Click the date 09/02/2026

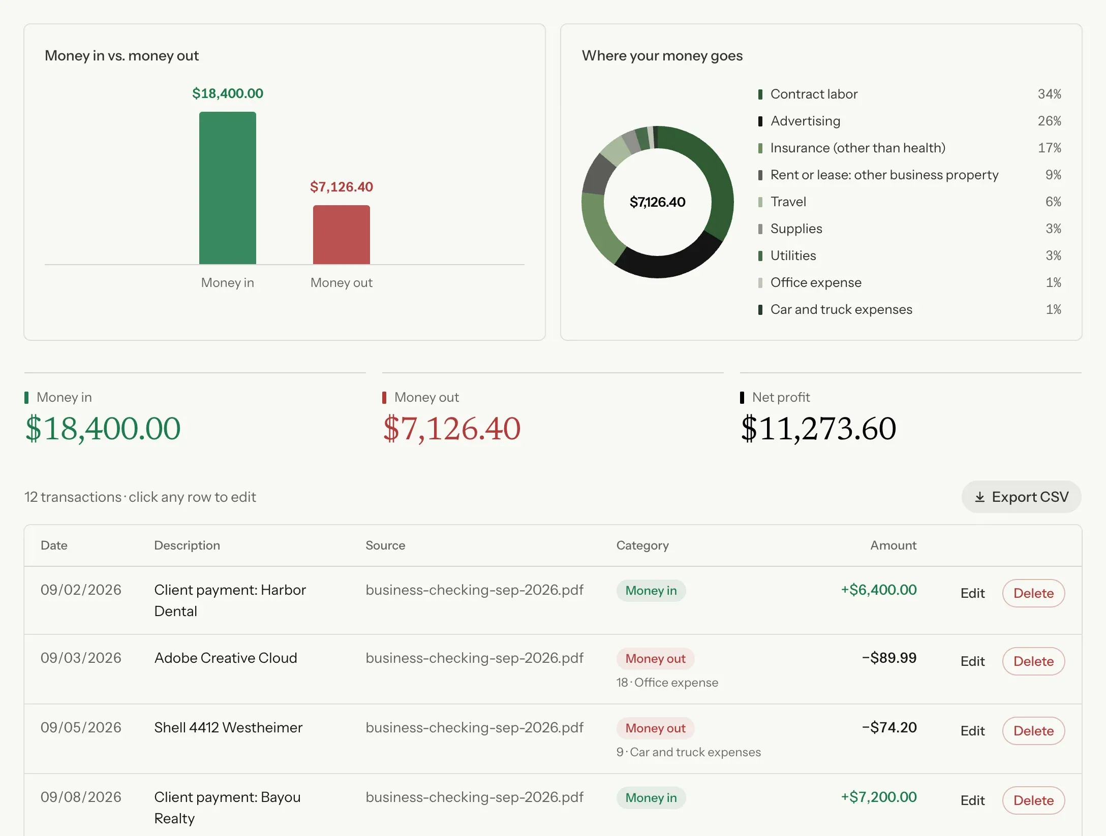click(81, 590)
